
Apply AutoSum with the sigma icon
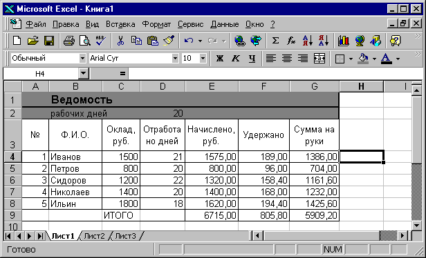click(x=275, y=41)
